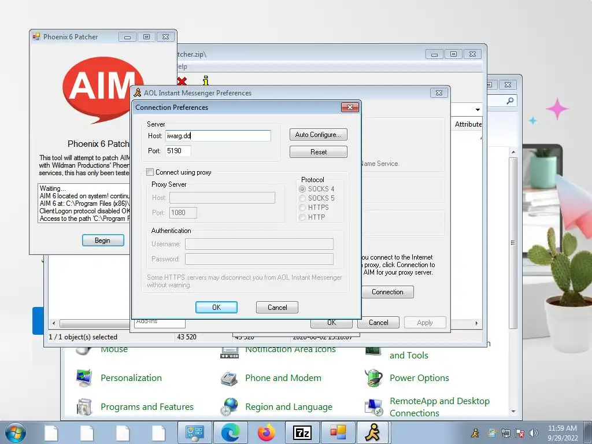Open the Phone and Modem icon
Viewport: 592px width, 444px height.
229,378
